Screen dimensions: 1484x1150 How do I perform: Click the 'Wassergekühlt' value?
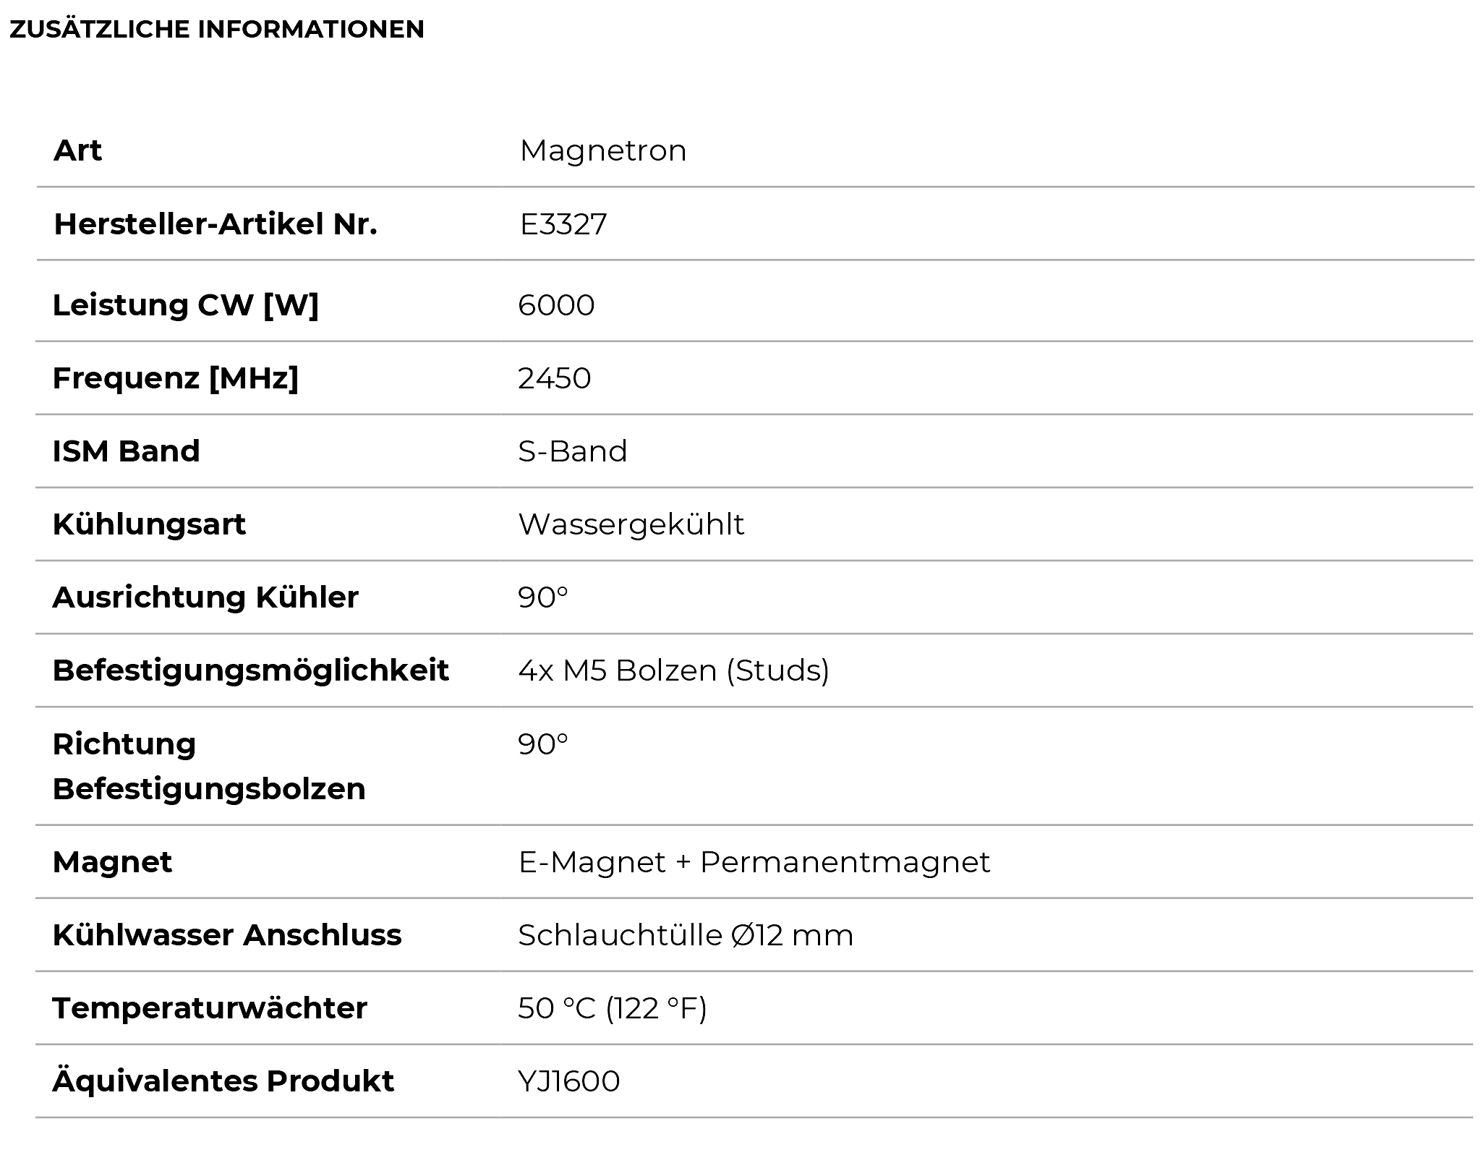(631, 524)
